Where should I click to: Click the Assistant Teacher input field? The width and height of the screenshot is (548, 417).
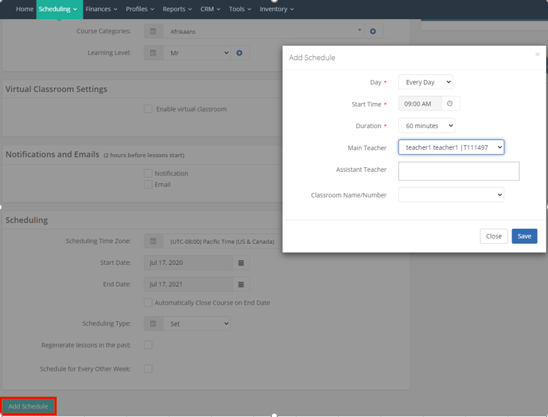coord(458,171)
